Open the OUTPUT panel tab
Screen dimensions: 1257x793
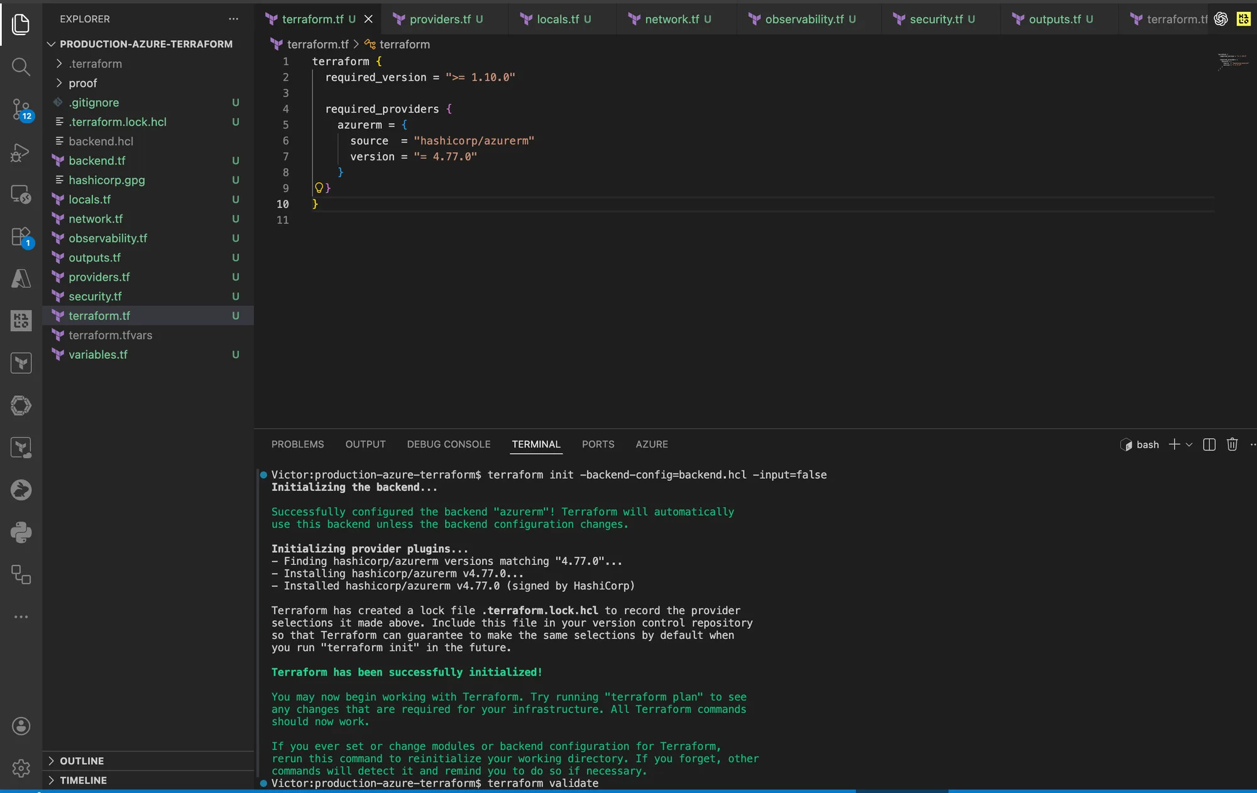[365, 444]
